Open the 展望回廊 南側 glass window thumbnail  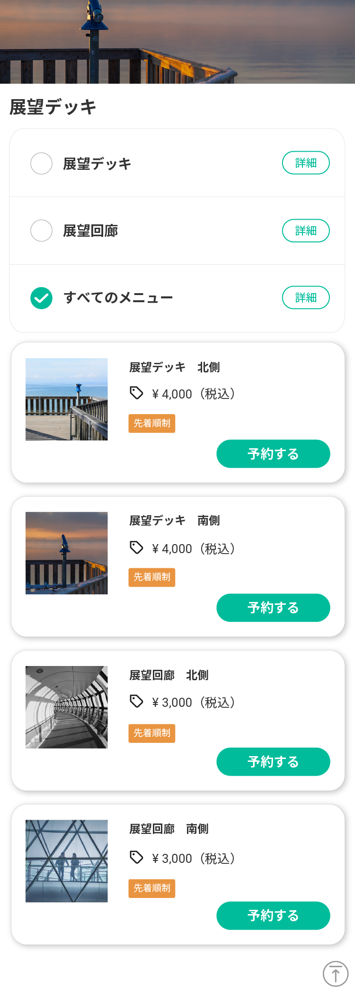coord(67,861)
